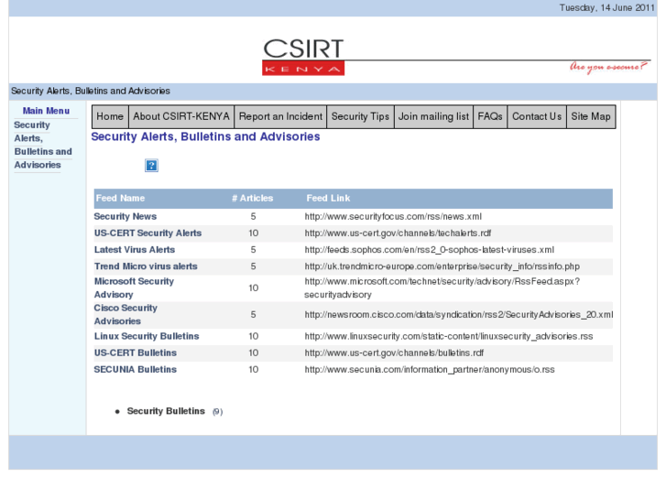Click the page heading Security Alerts, Bulletins and Advisories
Viewport: 666px width, 499px height.
[205, 136]
